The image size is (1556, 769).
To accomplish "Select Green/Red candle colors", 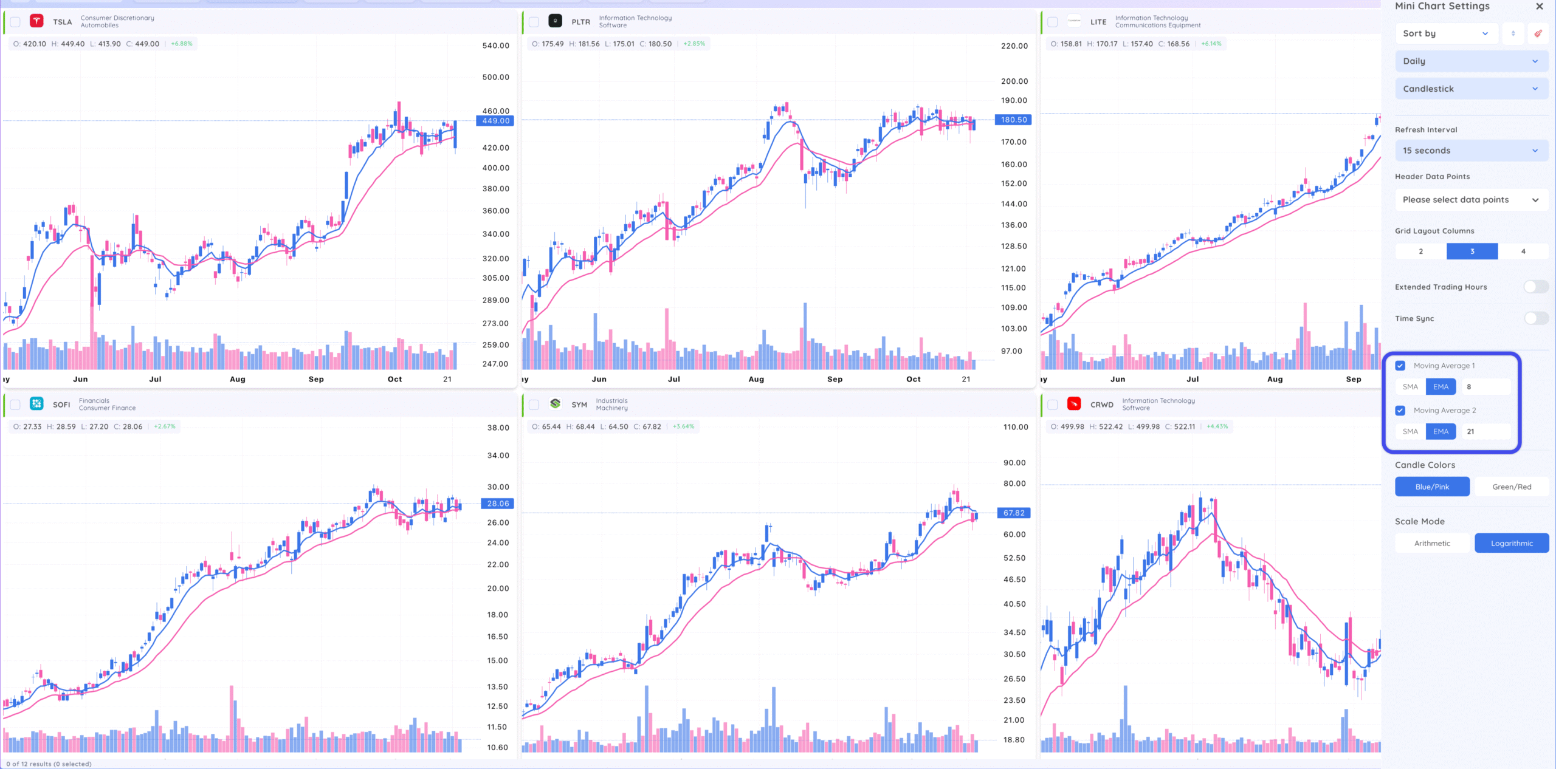I will pyautogui.click(x=1512, y=487).
